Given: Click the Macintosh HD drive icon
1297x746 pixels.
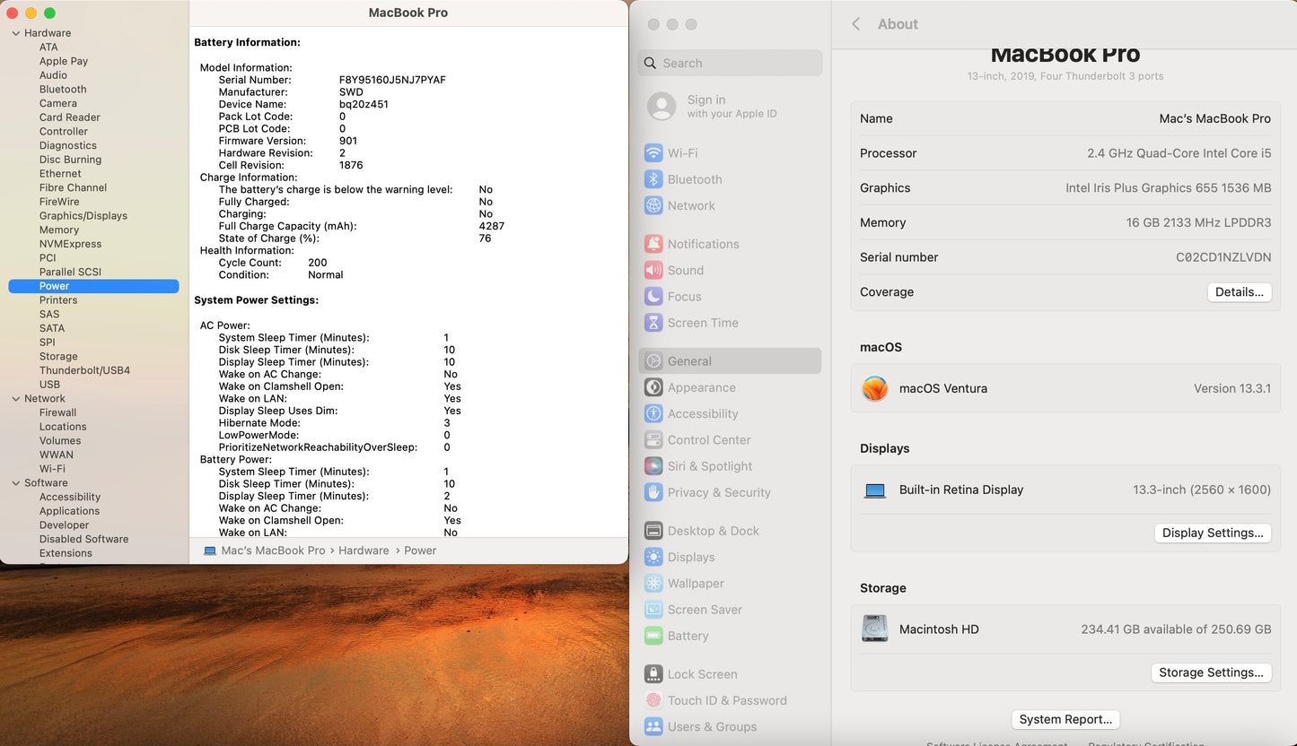Looking at the screenshot, I should click(x=874, y=629).
